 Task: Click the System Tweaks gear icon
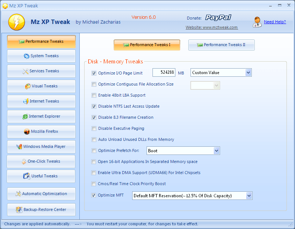click(27, 56)
